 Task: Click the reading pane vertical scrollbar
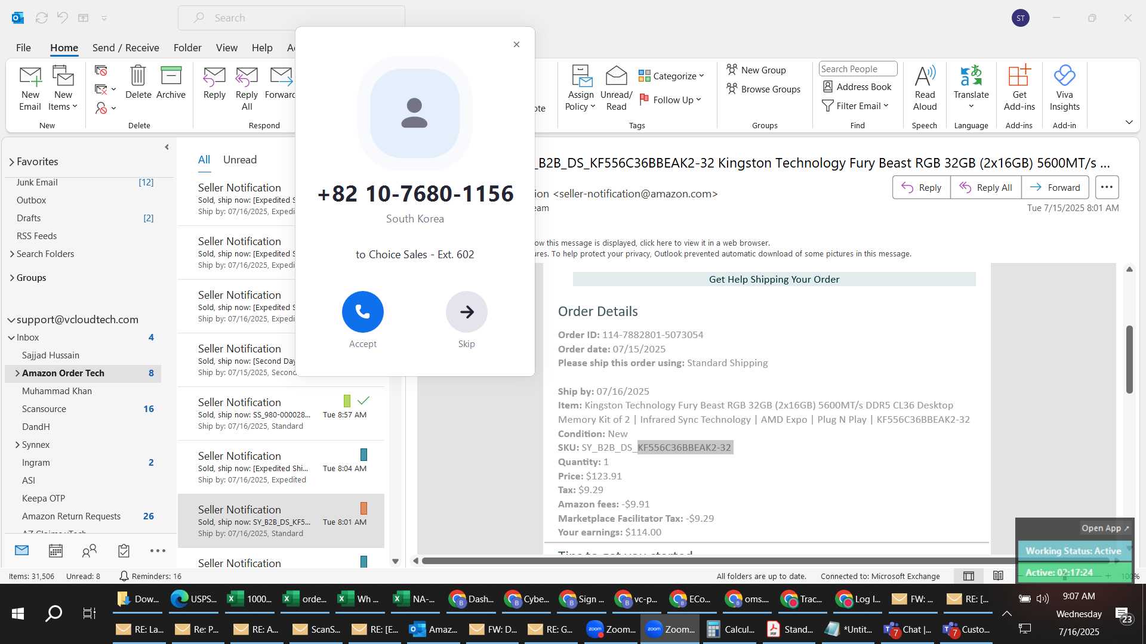pyautogui.click(x=1129, y=359)
